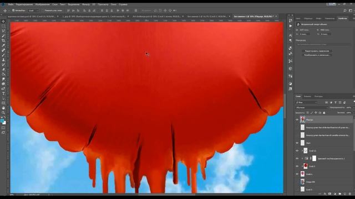This screenshot has height=199, width=355.
Task: Select the Clone Stamp tool
Action: tap(3, 60)
